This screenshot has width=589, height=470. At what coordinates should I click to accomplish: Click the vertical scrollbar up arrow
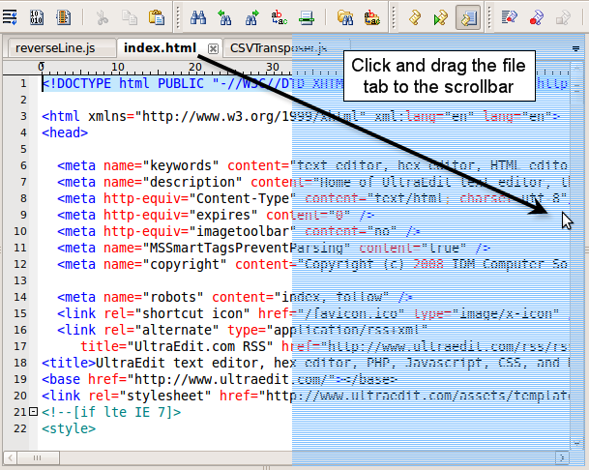click(576, 68)
